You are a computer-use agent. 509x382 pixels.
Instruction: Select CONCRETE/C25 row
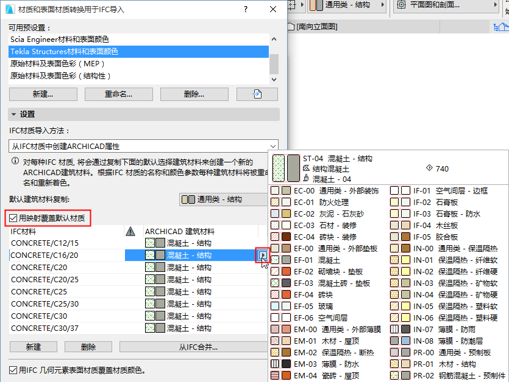138,291
